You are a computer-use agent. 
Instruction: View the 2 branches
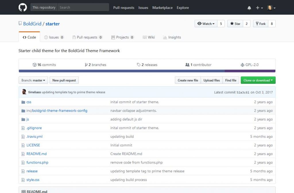coord(95,65)
